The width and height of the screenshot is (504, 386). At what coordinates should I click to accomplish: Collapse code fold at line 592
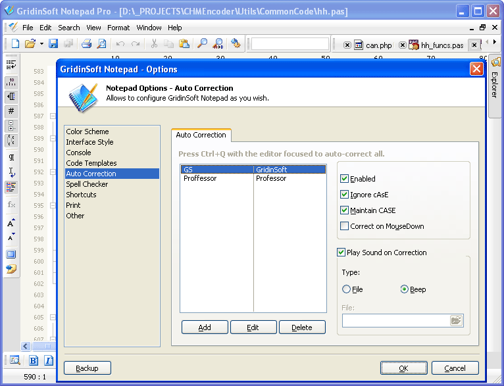click(53, 172)
